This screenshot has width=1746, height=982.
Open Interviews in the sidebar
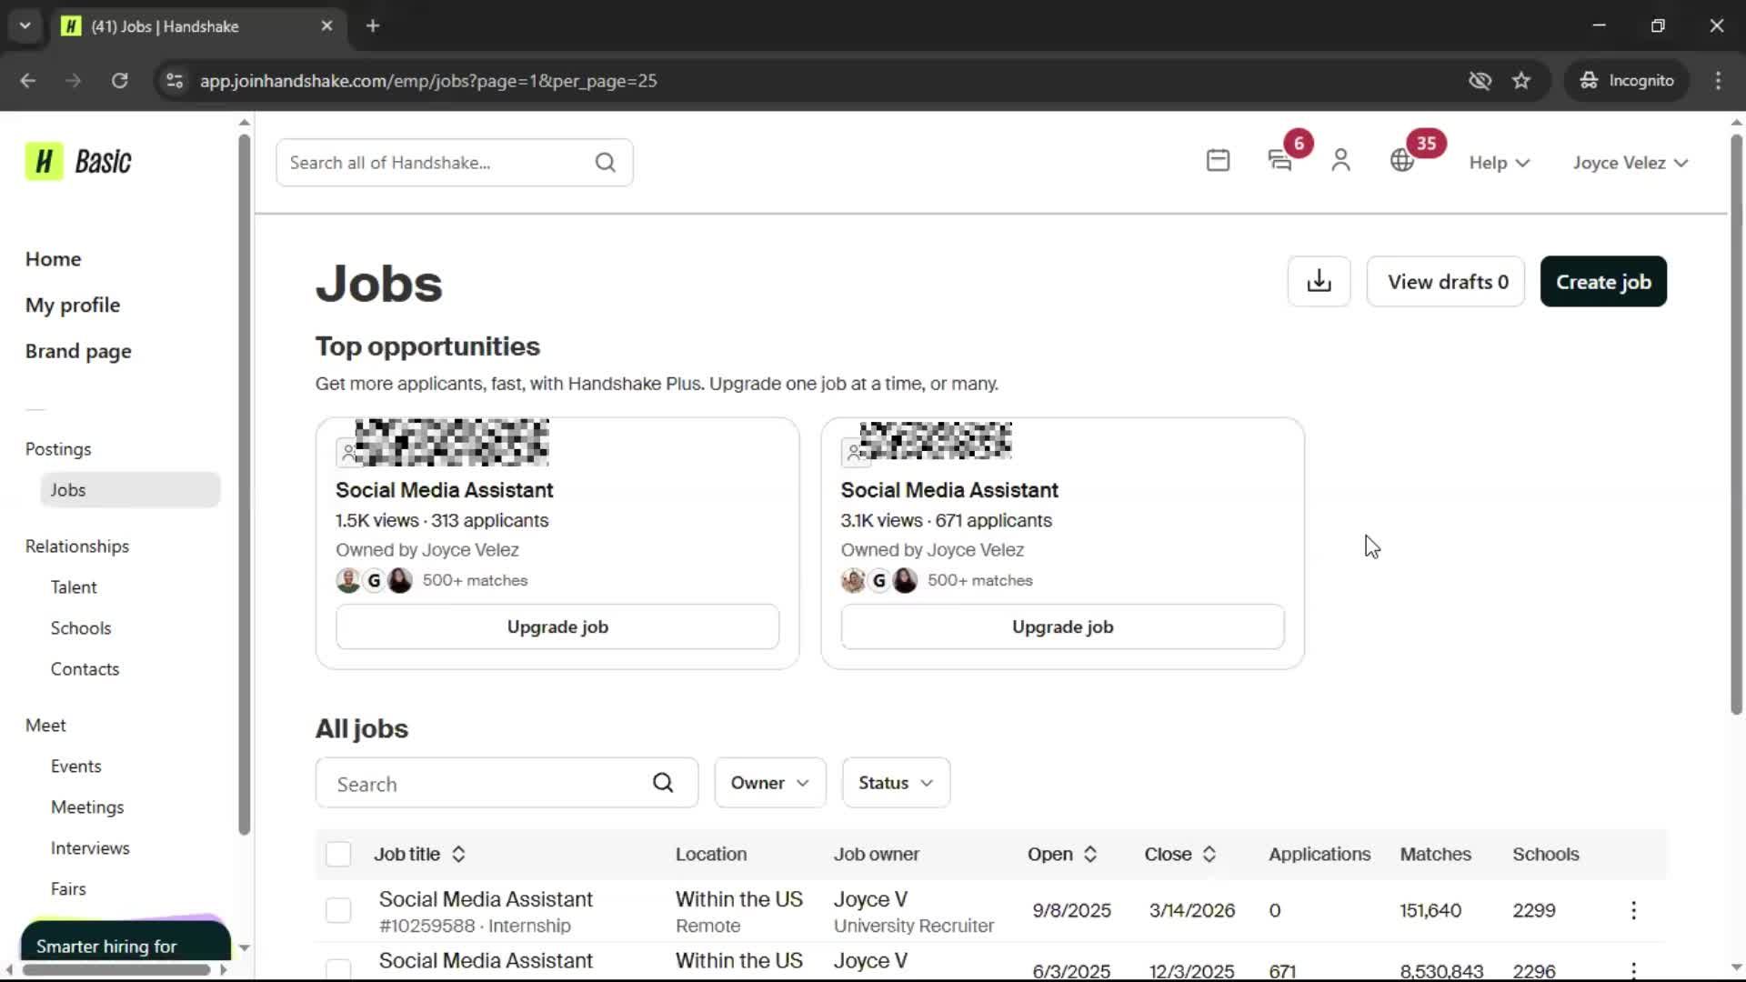(90, 848)
